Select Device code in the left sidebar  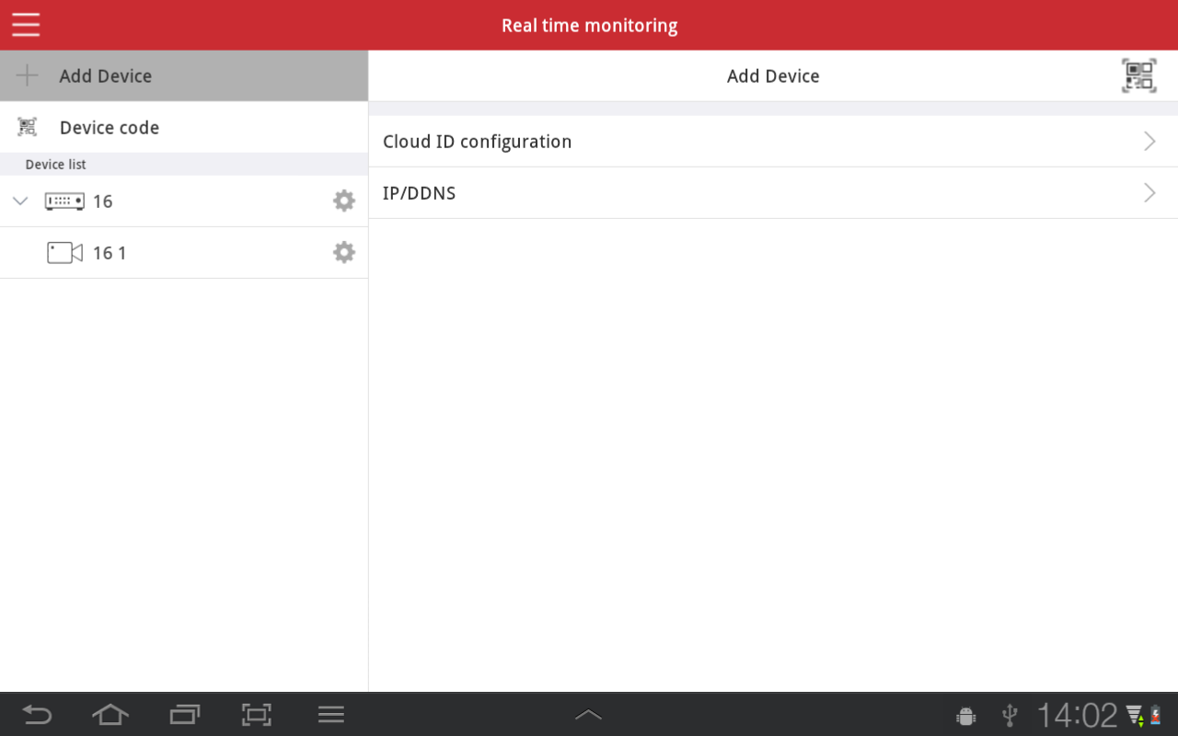coord(184,127)
